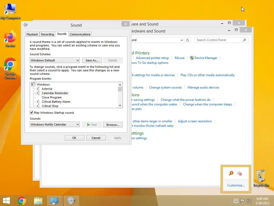Select the Sounds tab
Screen dimensions: 274x206
pos(62,34)
